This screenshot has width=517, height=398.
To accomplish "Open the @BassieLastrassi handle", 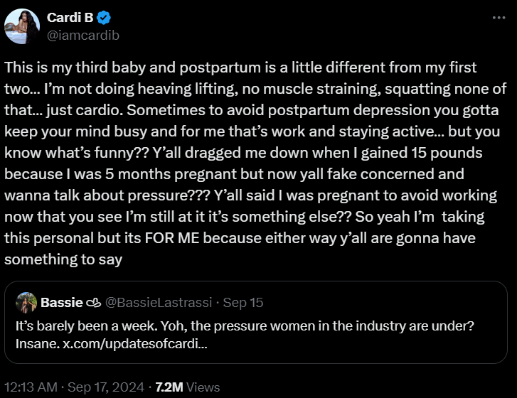I will (x=159, y=303).
